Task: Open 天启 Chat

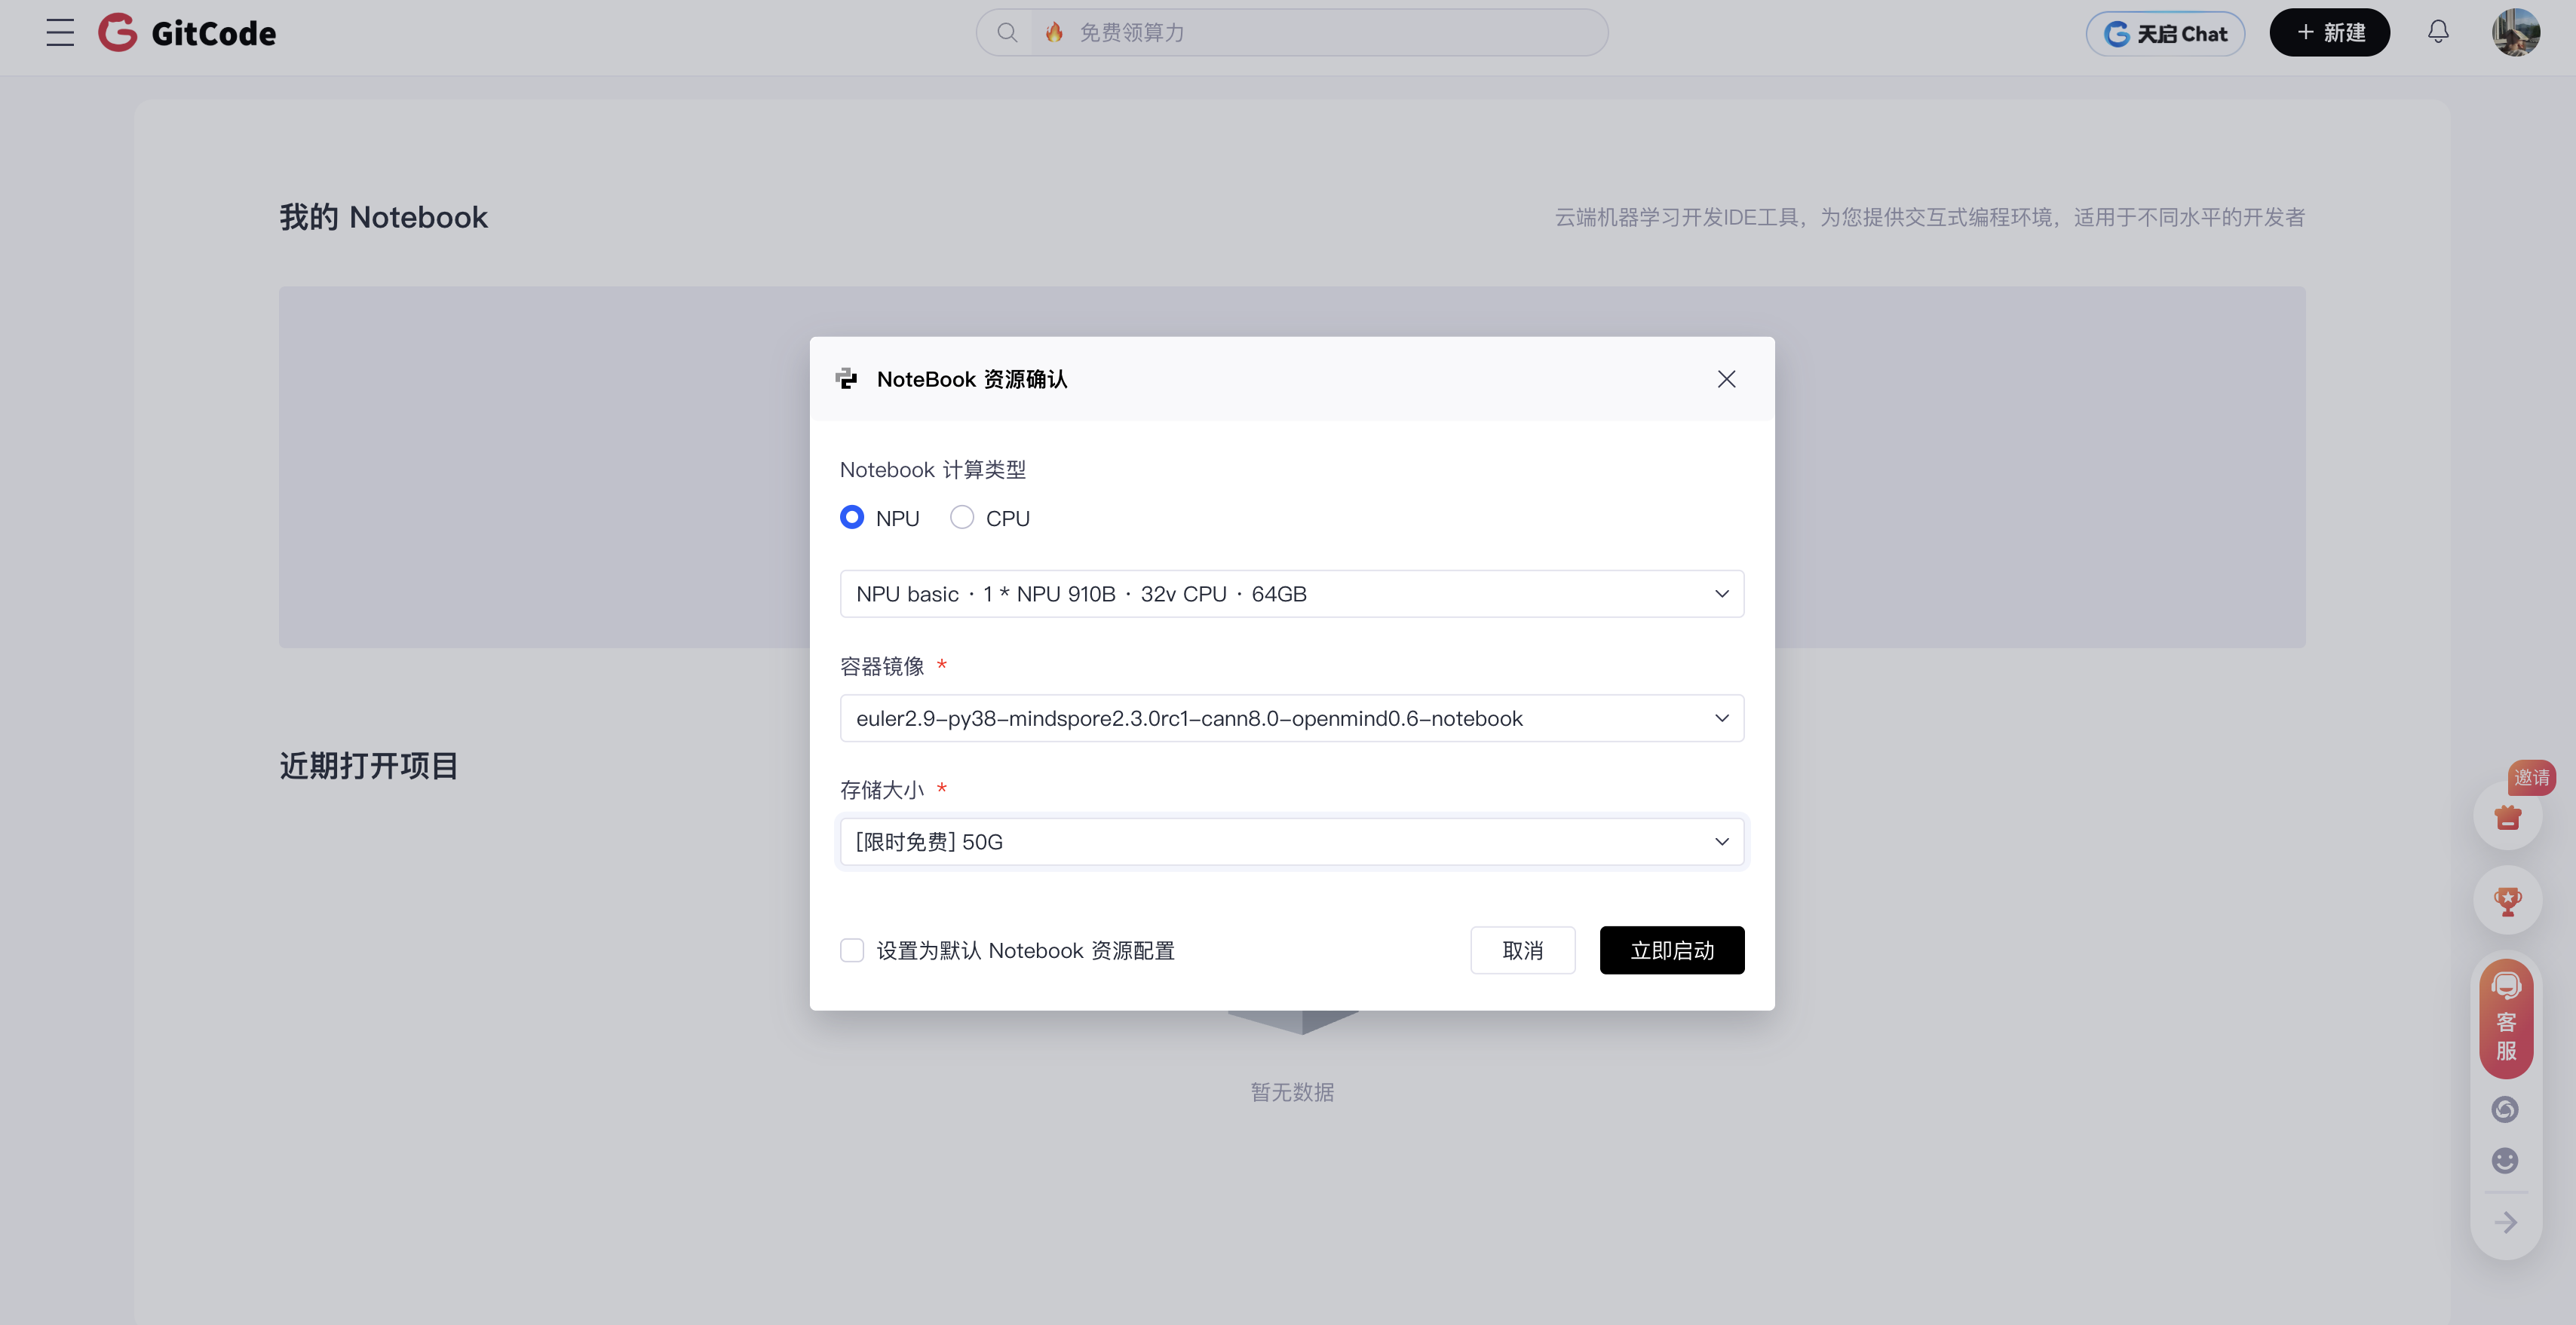Action: pos(2165,33)
